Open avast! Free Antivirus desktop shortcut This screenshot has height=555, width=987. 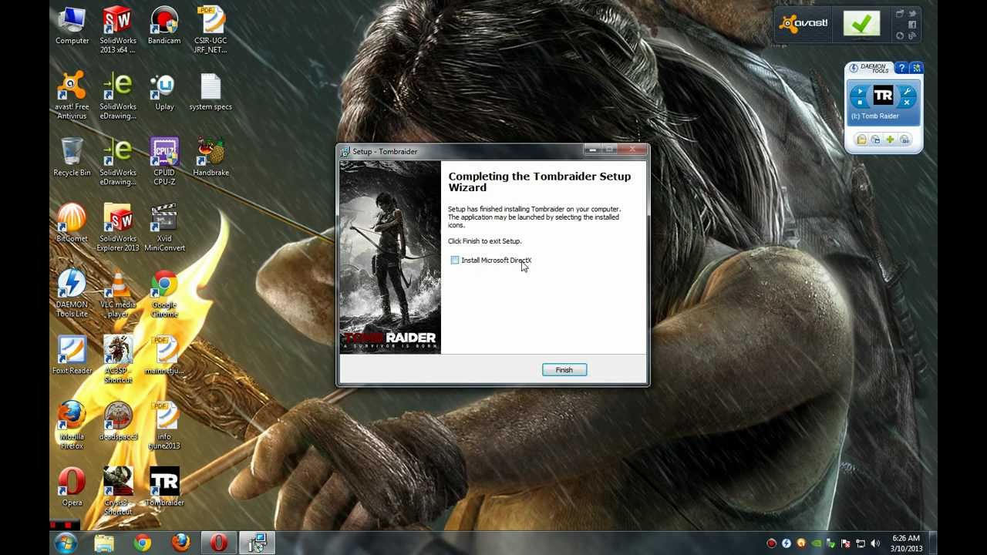point(72,96)
